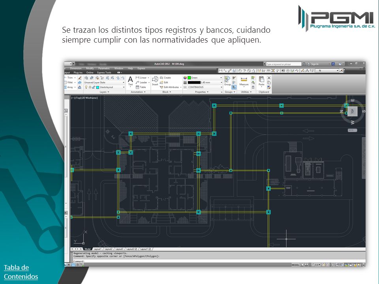
Task: Expand the Groups panel
Action: [230, 92]
